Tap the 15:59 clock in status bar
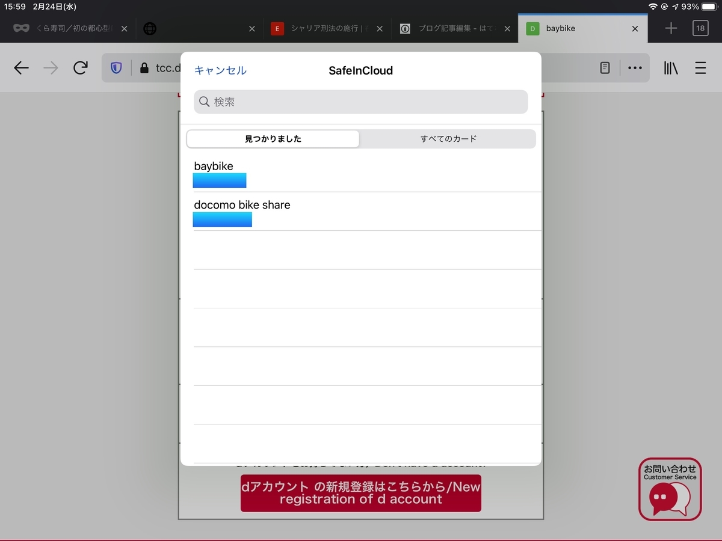The width and height of the screenshot is (722, 541). (x=14, y=6)
